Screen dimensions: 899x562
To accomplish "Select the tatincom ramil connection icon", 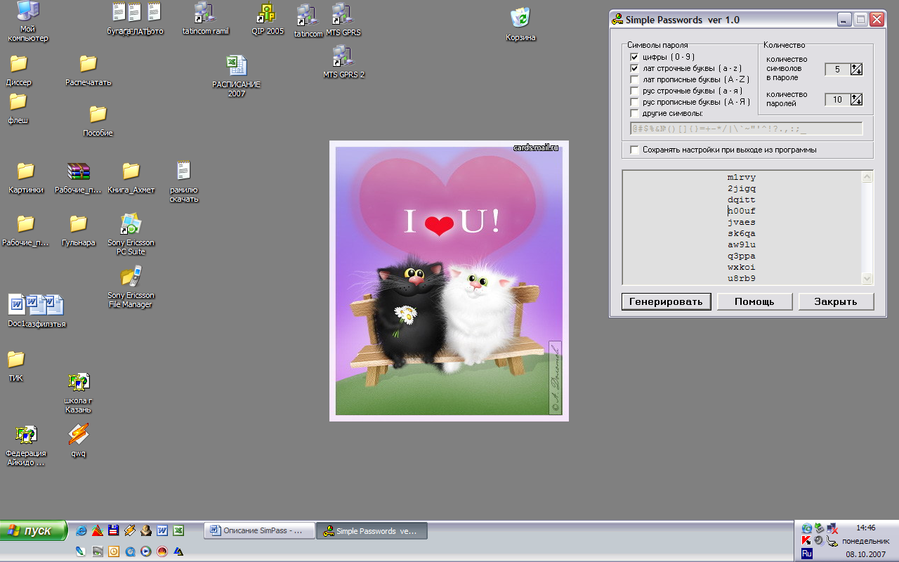I will pyautogui.click(x=205, y=20).
